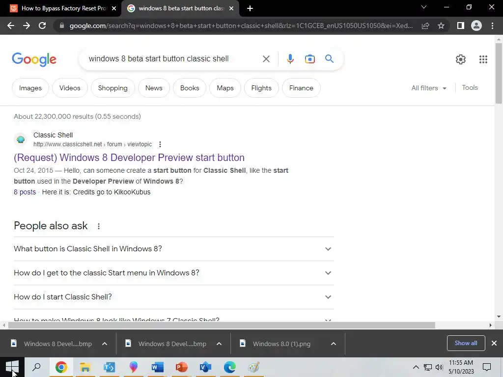Open Google quick settings gear
This screenshot has height=377, width=503.
(461, 59)
